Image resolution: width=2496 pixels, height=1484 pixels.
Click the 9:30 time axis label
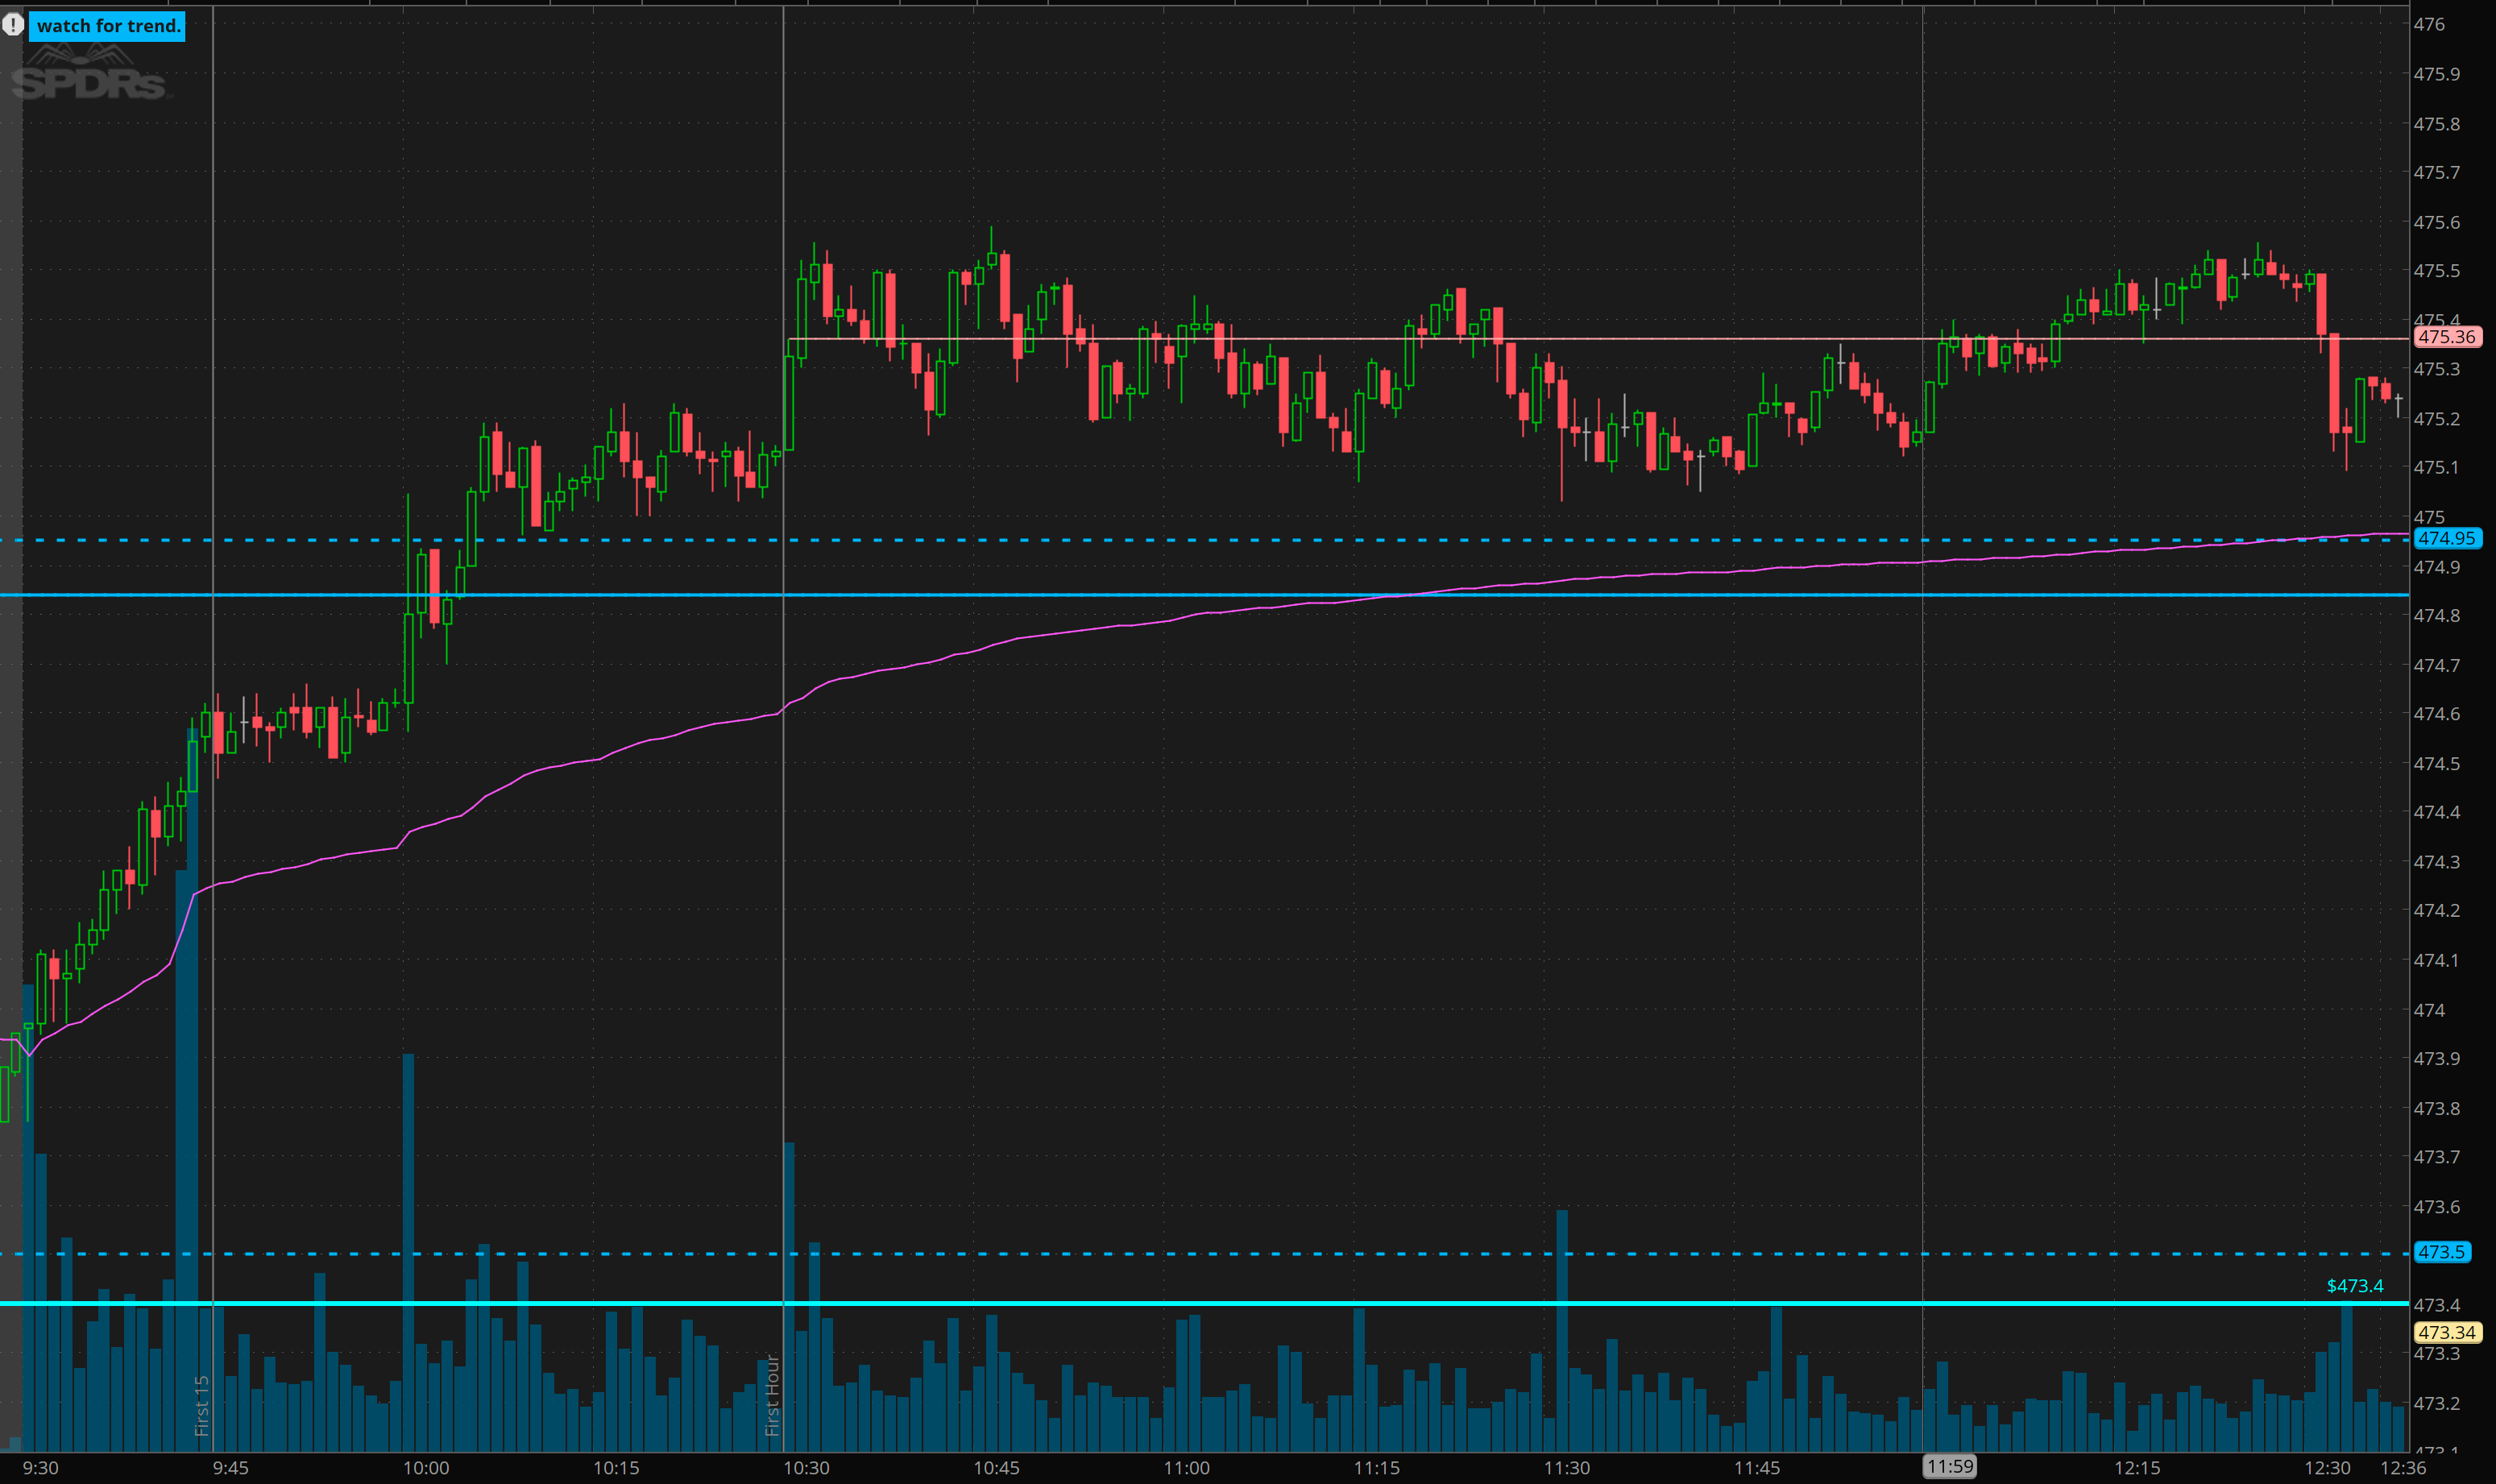[41, 1468]
